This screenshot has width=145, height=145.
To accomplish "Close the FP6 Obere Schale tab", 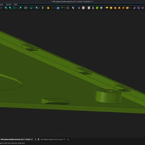I will pyautogui.click(x=68, y=140).
